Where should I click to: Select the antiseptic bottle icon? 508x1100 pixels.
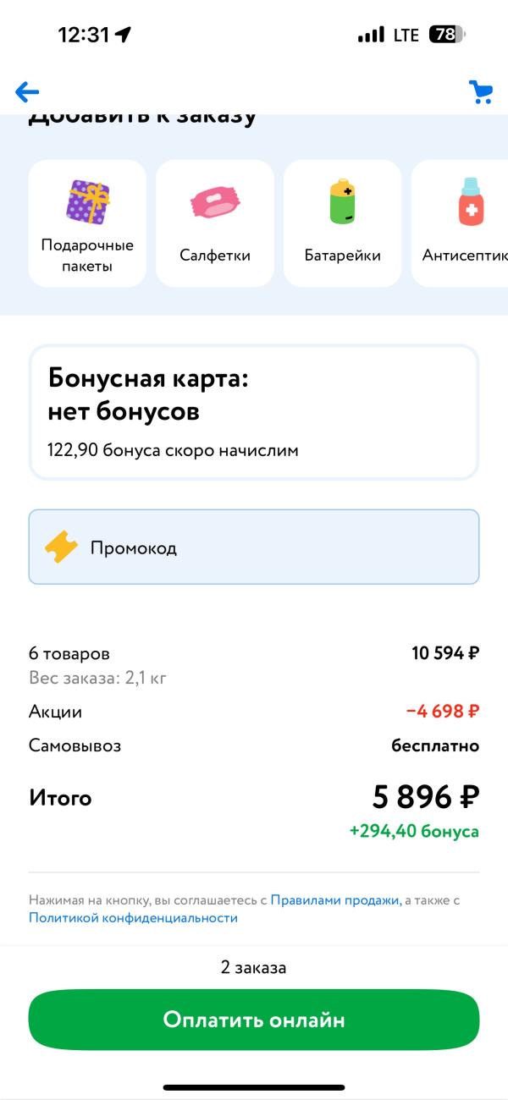point(471,201)
